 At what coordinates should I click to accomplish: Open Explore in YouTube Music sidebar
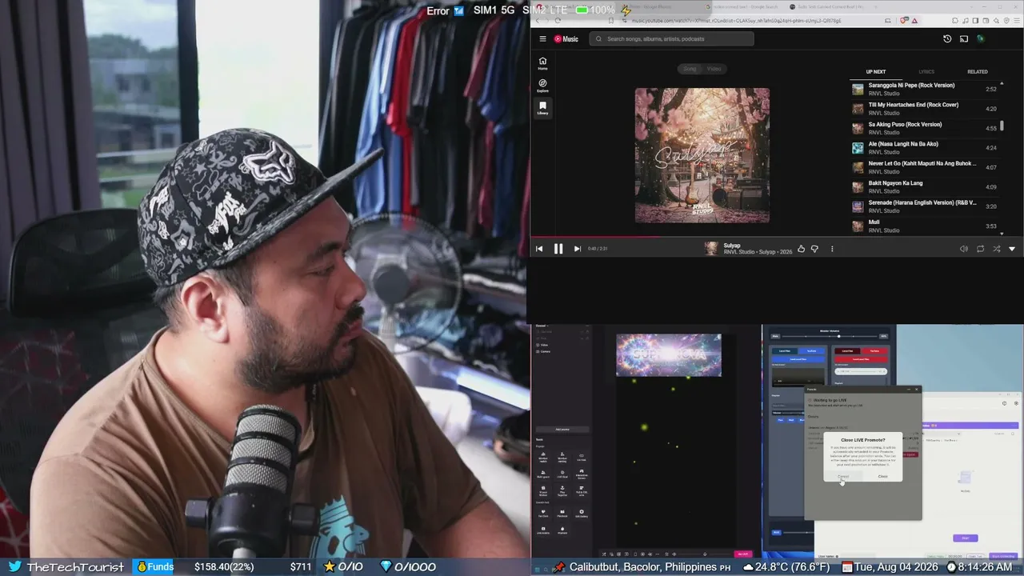click(x=542, y=86)
